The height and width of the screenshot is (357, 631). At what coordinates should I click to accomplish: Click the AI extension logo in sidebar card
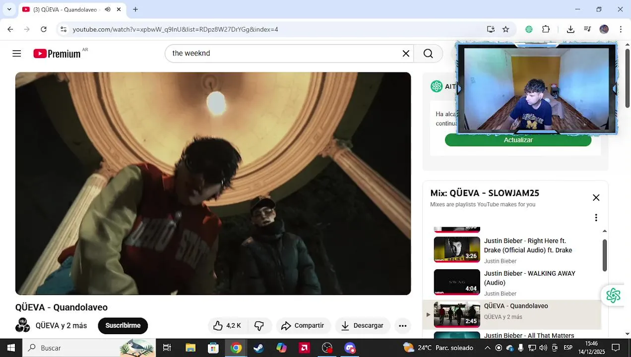point(437,86)
